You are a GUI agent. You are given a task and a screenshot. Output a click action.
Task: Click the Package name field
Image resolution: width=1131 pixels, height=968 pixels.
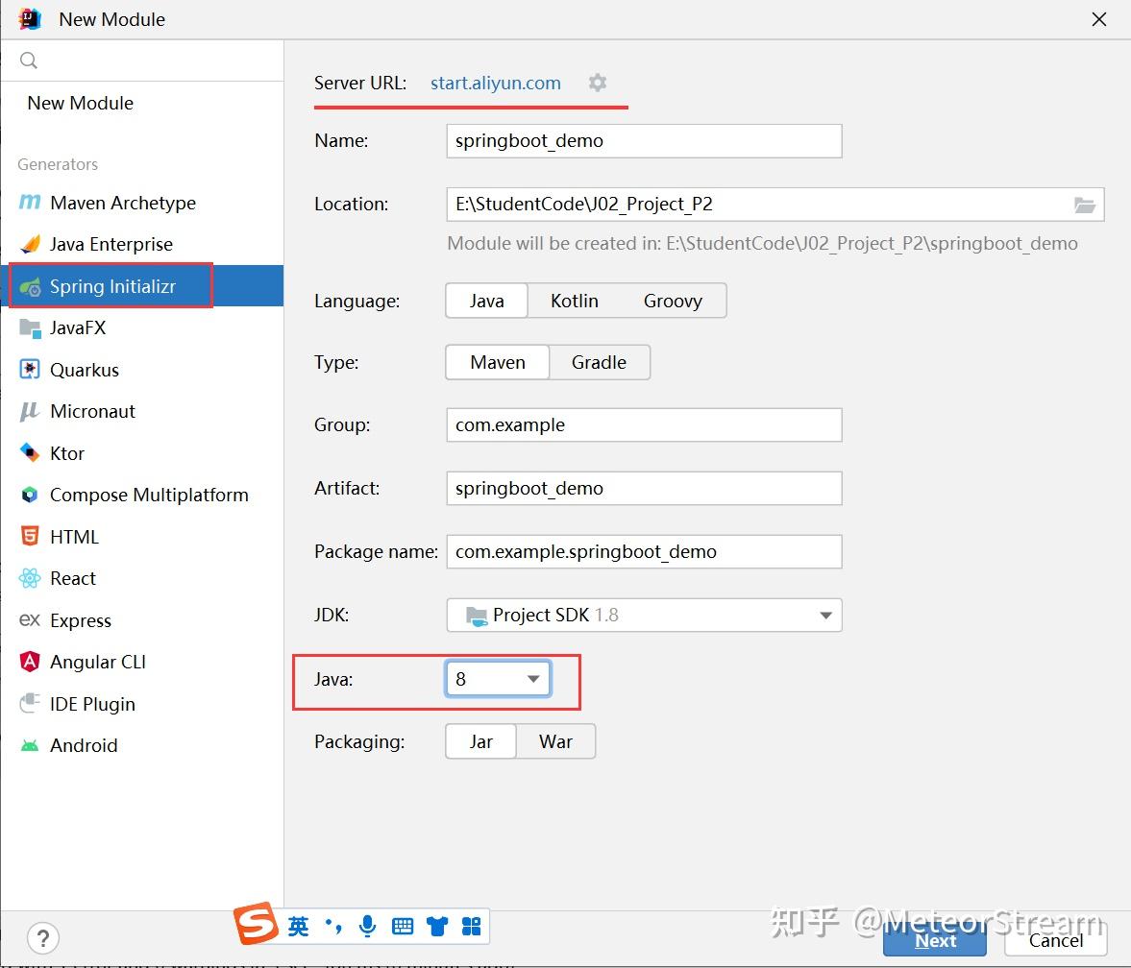[x=644, y=552]
